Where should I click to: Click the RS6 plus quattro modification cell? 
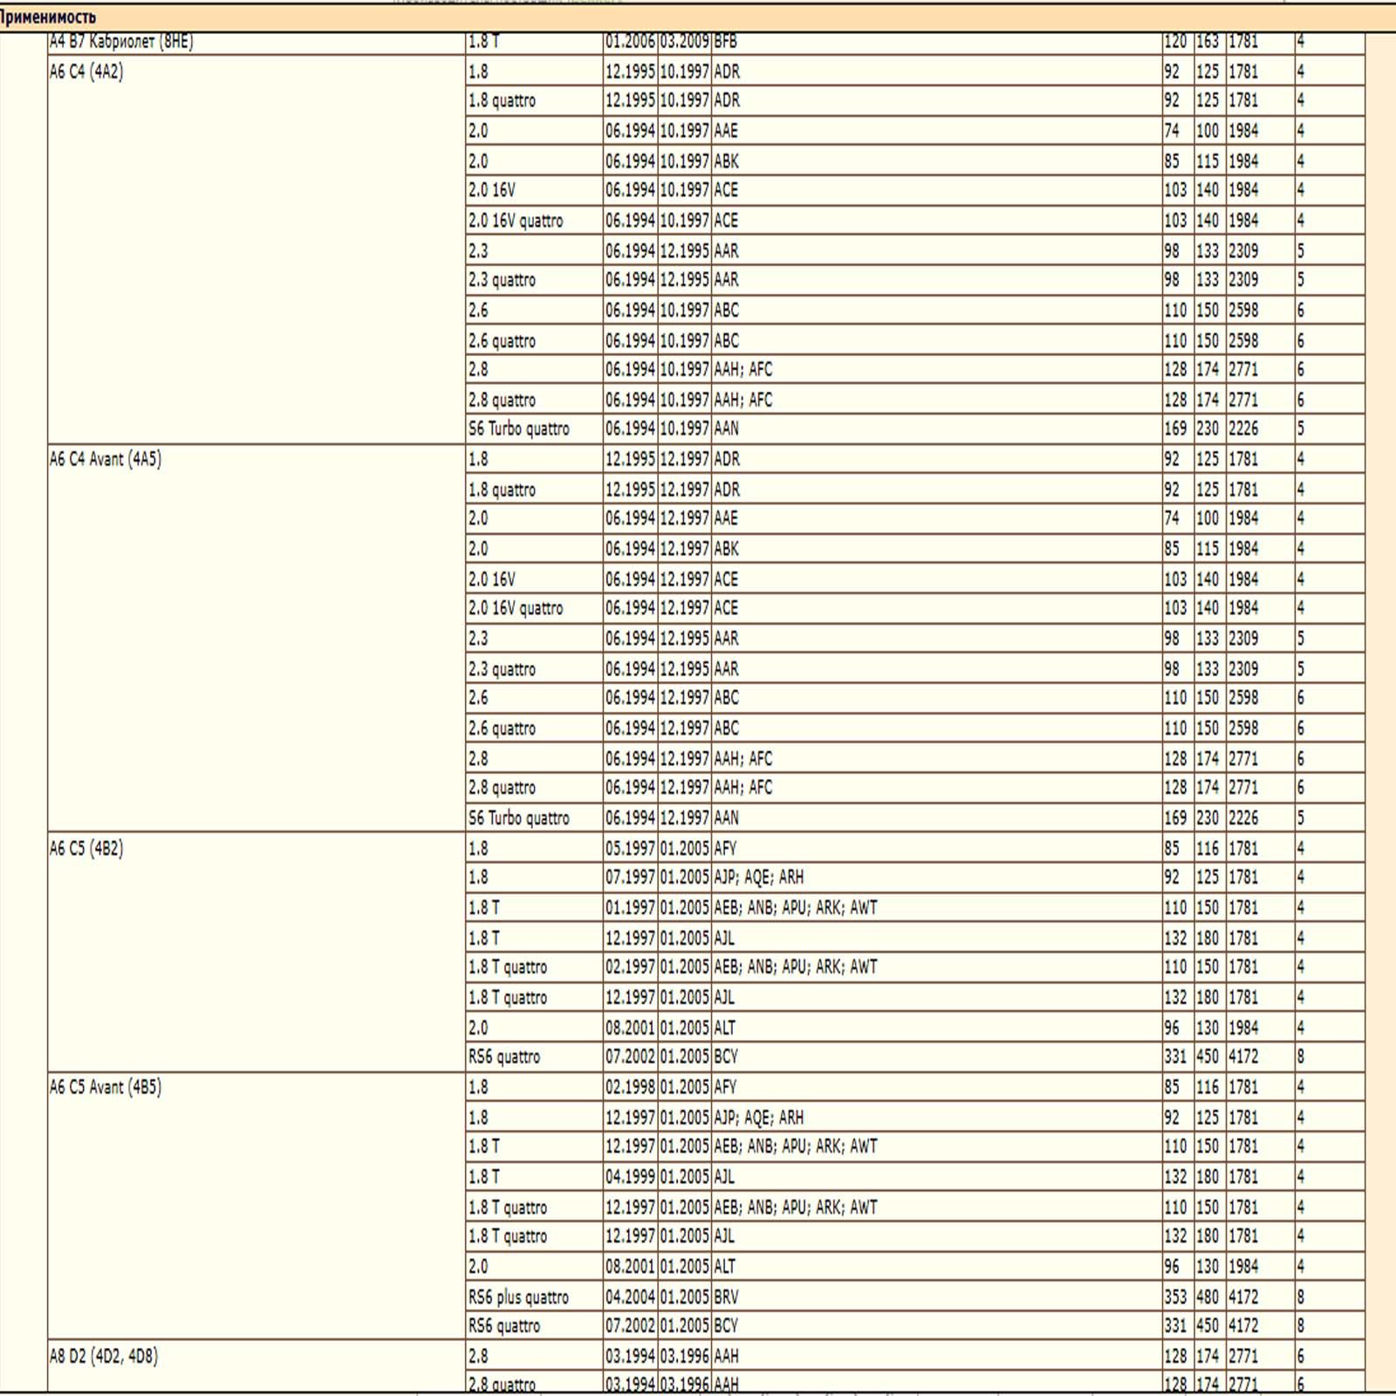[518, 1297]
